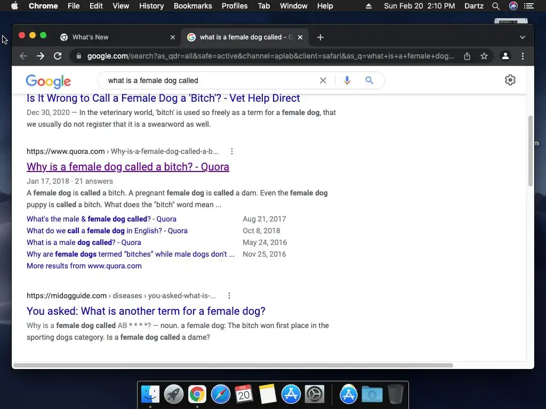Screen dimensions: 546x409
Task: Click More results from www.quora.com
Action: click(84, 266)
